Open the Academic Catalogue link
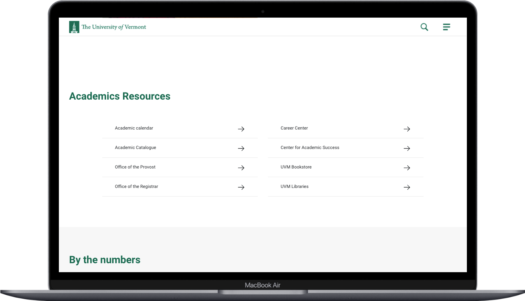 135,148
